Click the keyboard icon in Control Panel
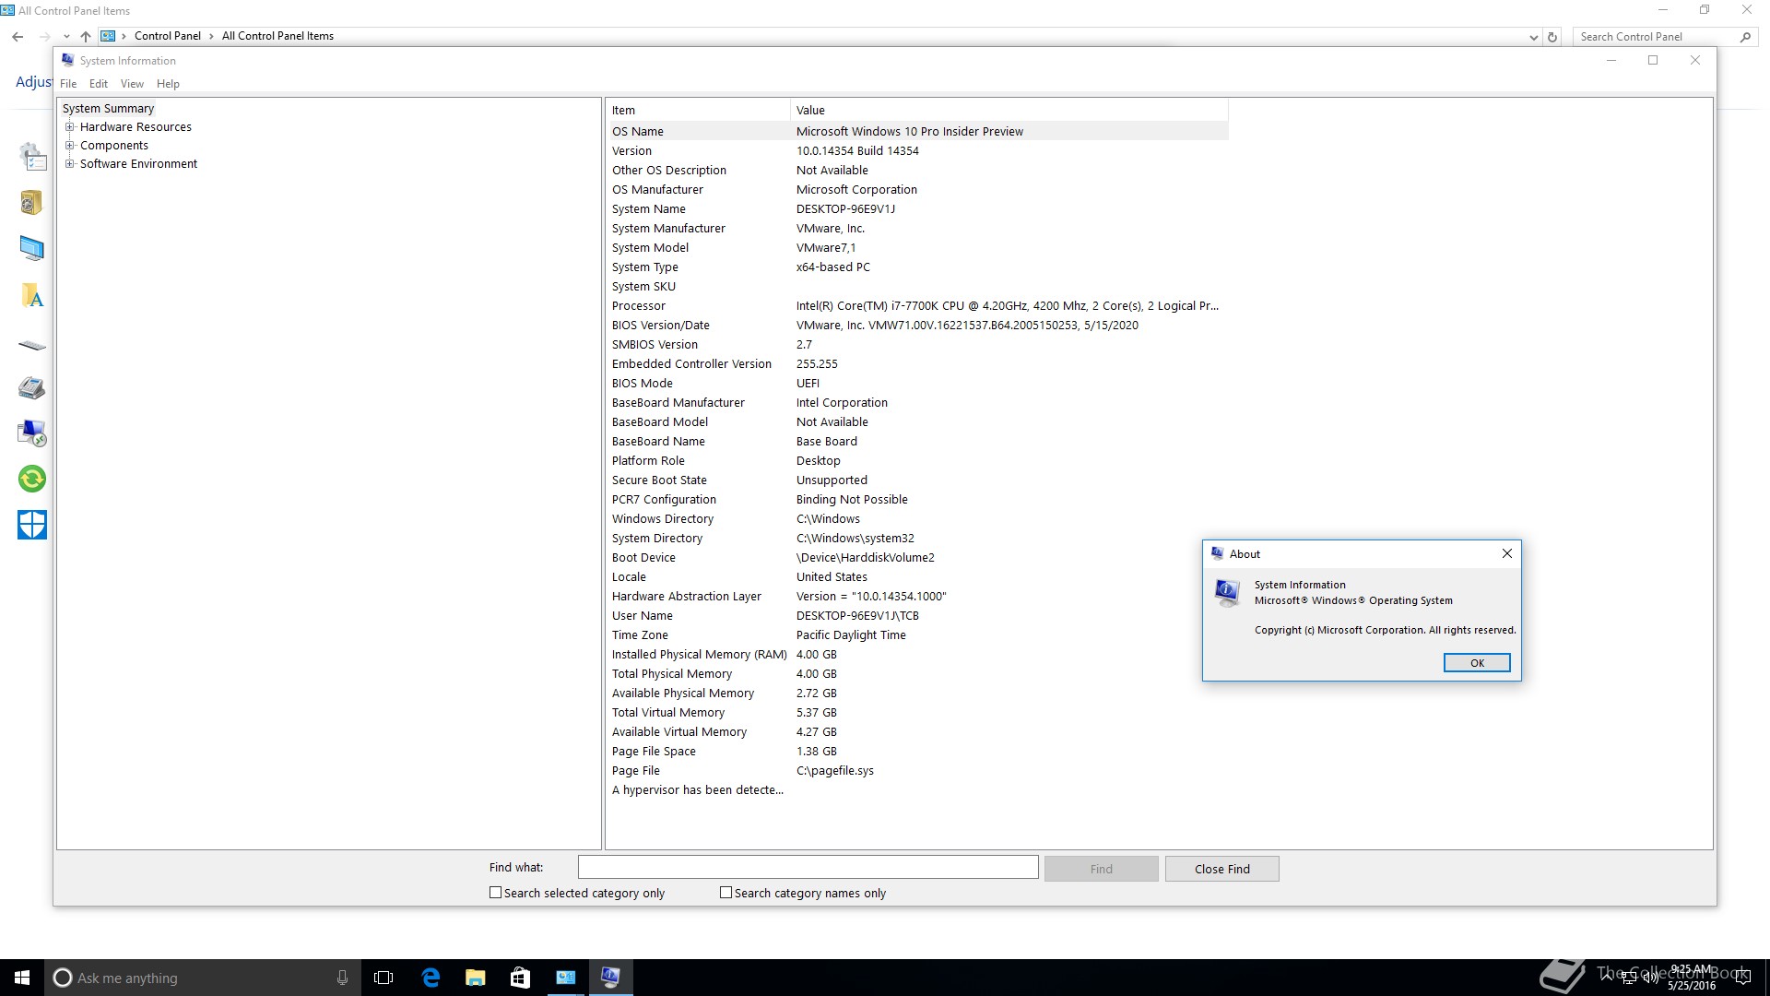 (x=32, y=345)
